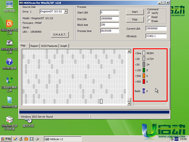The height and width of the screenshot is (142, 189).
Task: Click the Bads blue B swatch
Action: (x=144, y=91)
